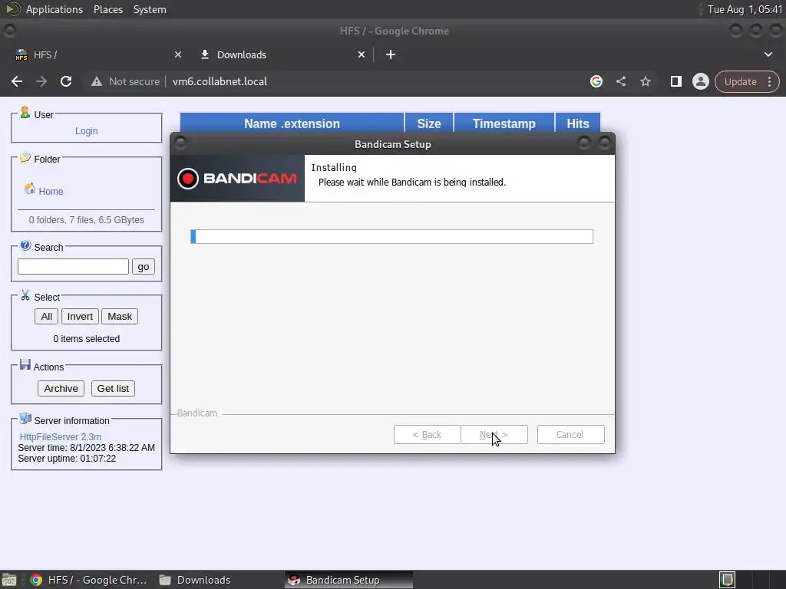Sort by Timestamp column header
786x589 pixels.
(x=504, y=123)
